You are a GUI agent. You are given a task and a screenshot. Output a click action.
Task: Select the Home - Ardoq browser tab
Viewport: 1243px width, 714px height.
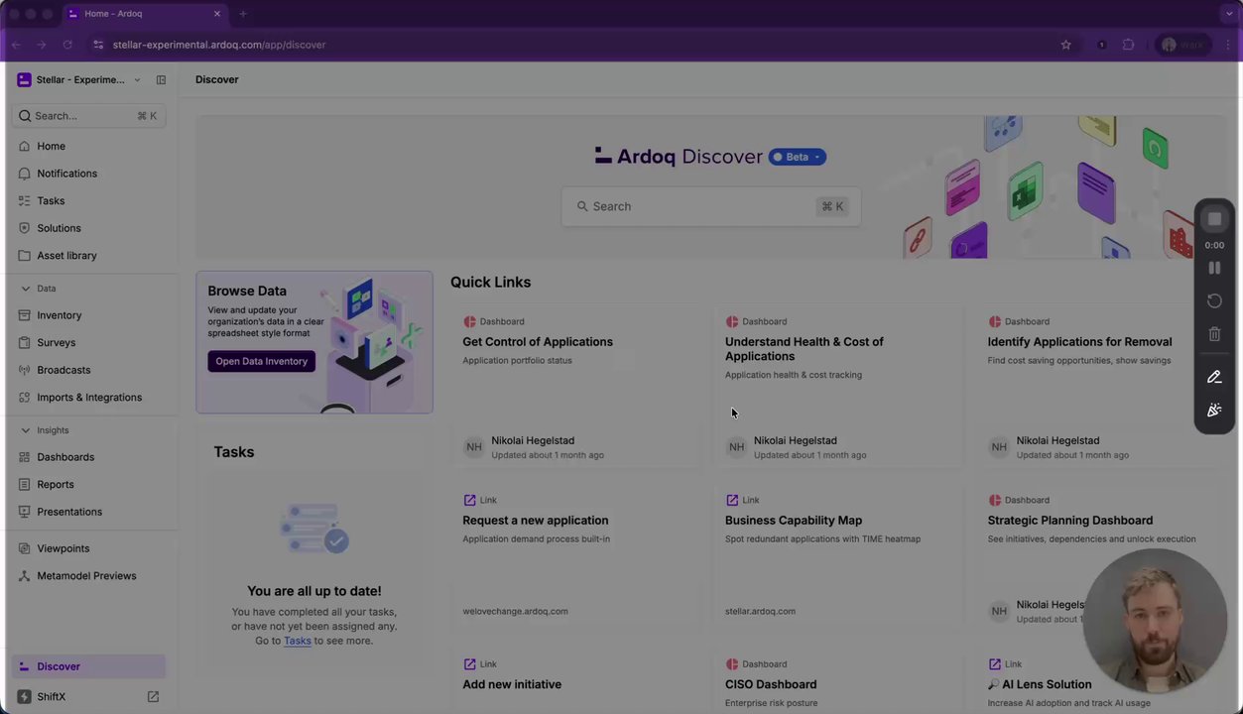pyautogui.click(x=147, y=14)
